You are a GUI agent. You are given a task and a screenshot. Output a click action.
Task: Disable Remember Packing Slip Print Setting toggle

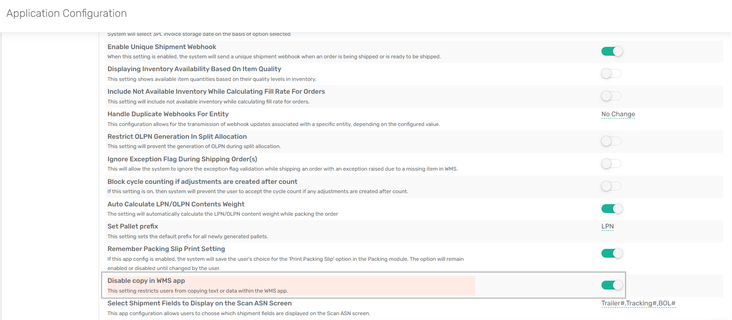click(612, 253)
